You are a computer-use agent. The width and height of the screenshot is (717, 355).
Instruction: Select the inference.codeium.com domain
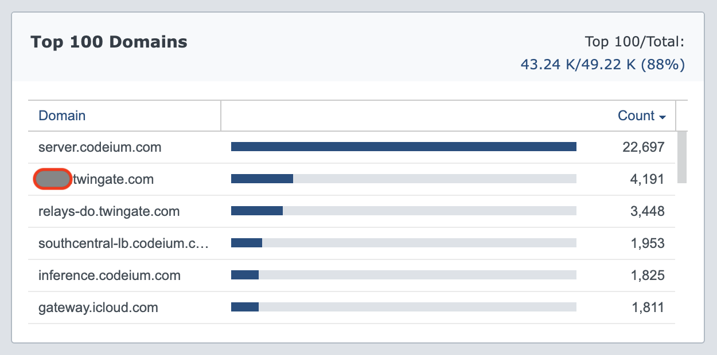click(x=110, y=275)
